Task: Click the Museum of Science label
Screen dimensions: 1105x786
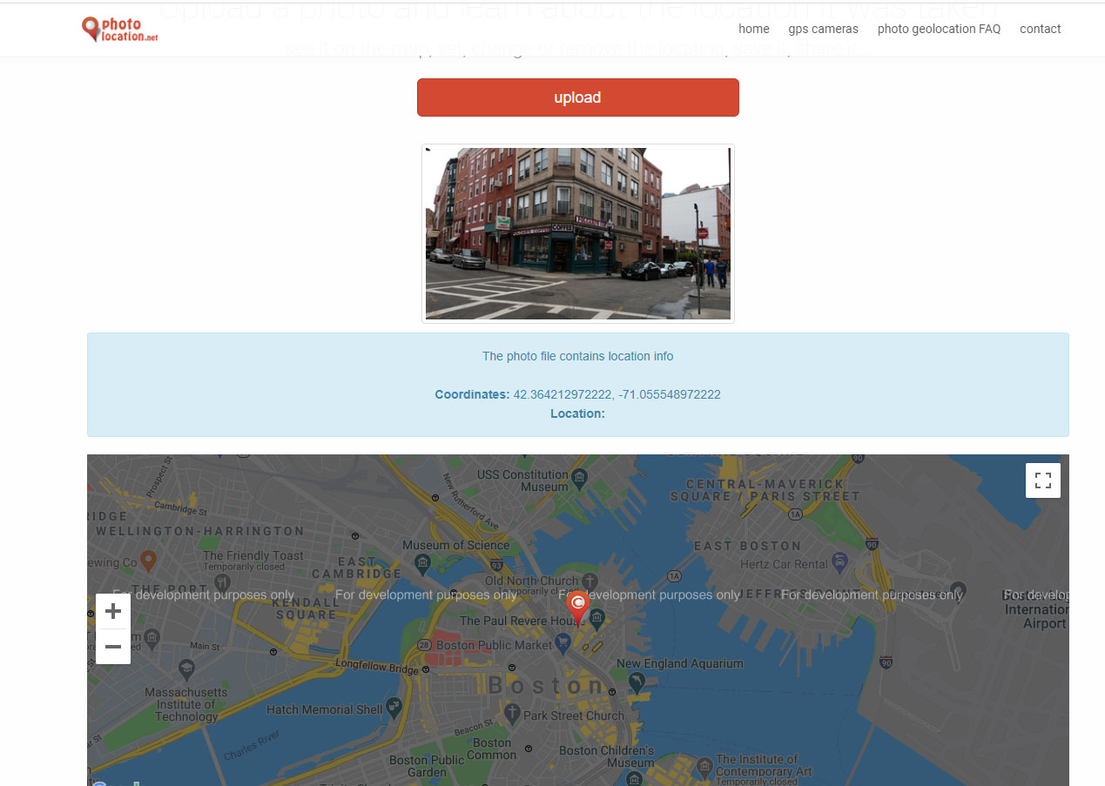Action: click(456, 545)
